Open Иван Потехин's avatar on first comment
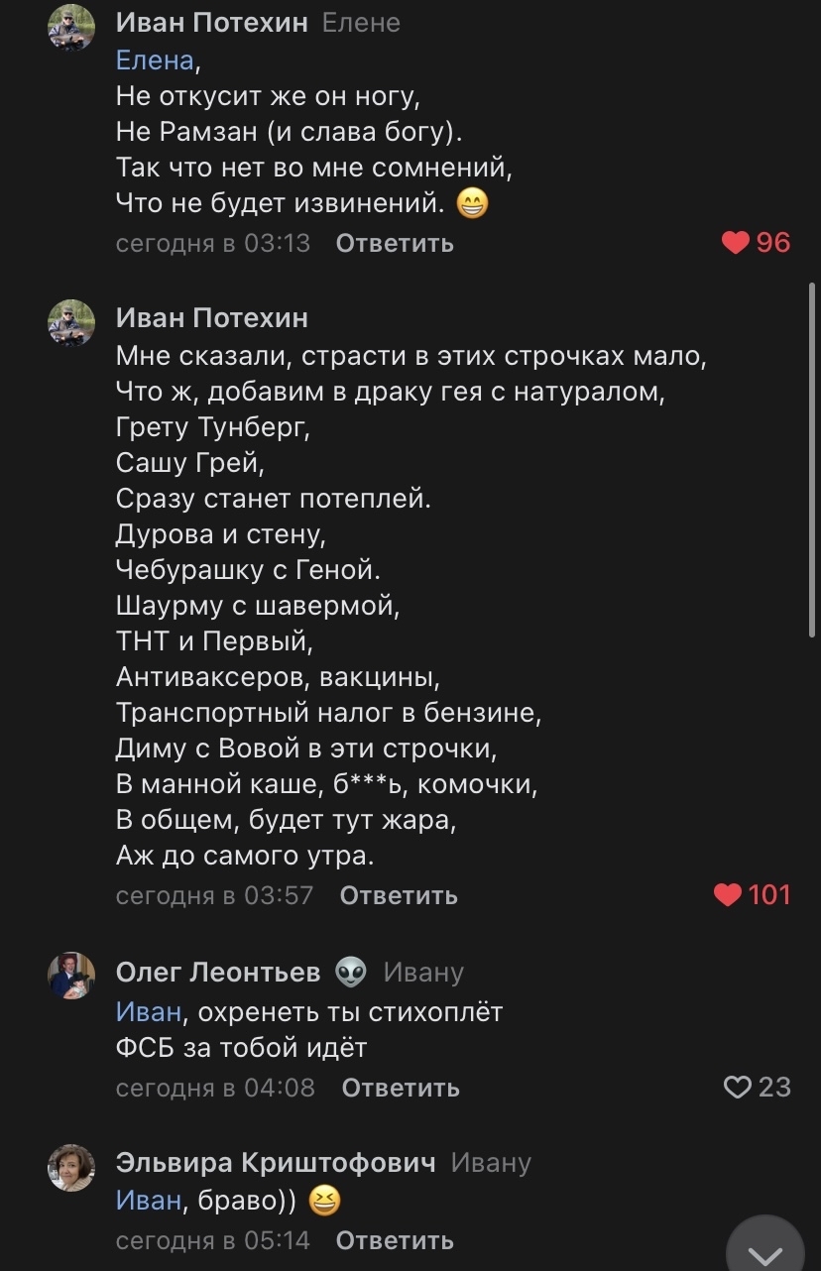The width and height of the screenshot is (821, 1271). tap(71, 27)
